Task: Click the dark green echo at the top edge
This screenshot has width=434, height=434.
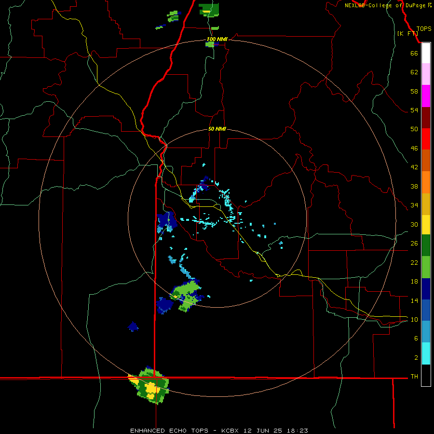Action: (209, 10)
